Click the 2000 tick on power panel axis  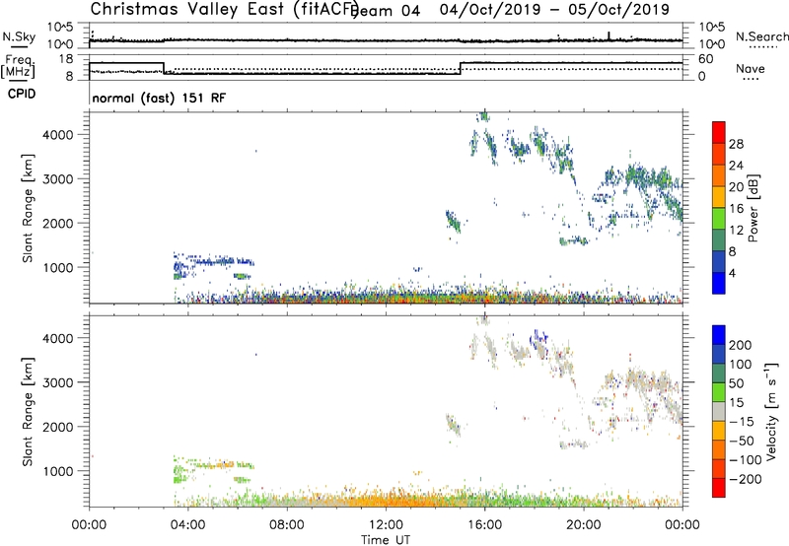pos(57,223)
